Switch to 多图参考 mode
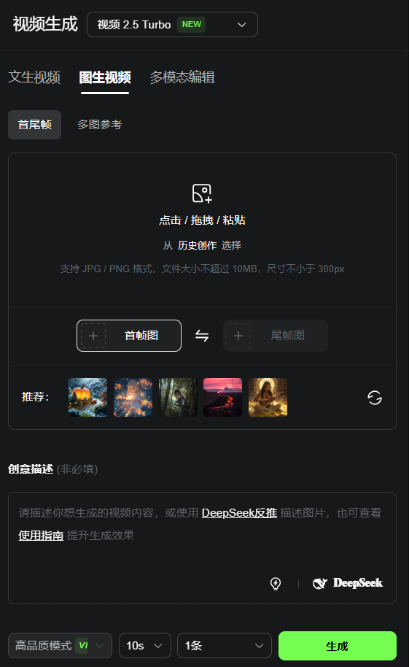Viewport: 409px width, 667px height. click(100, 125)
